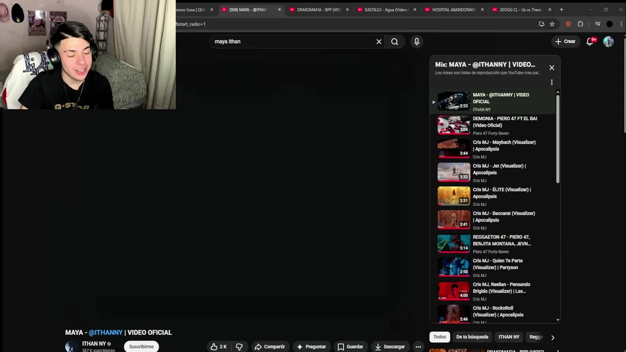Switch to DRAKOMAFIA - BPP tab

click(x=319, y=9)
